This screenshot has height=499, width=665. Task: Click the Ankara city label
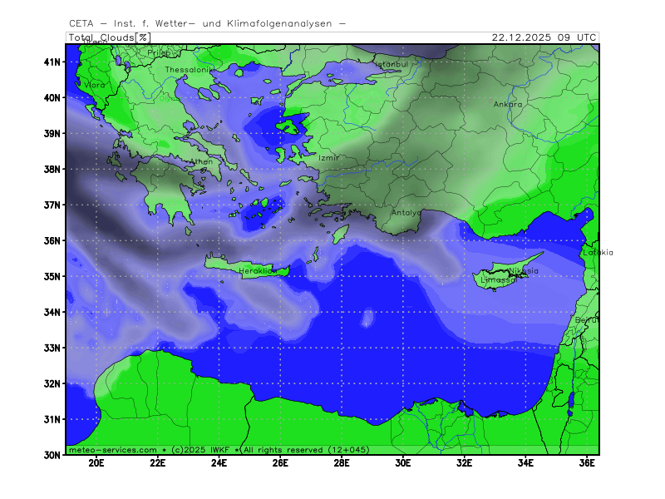[507, 104]
